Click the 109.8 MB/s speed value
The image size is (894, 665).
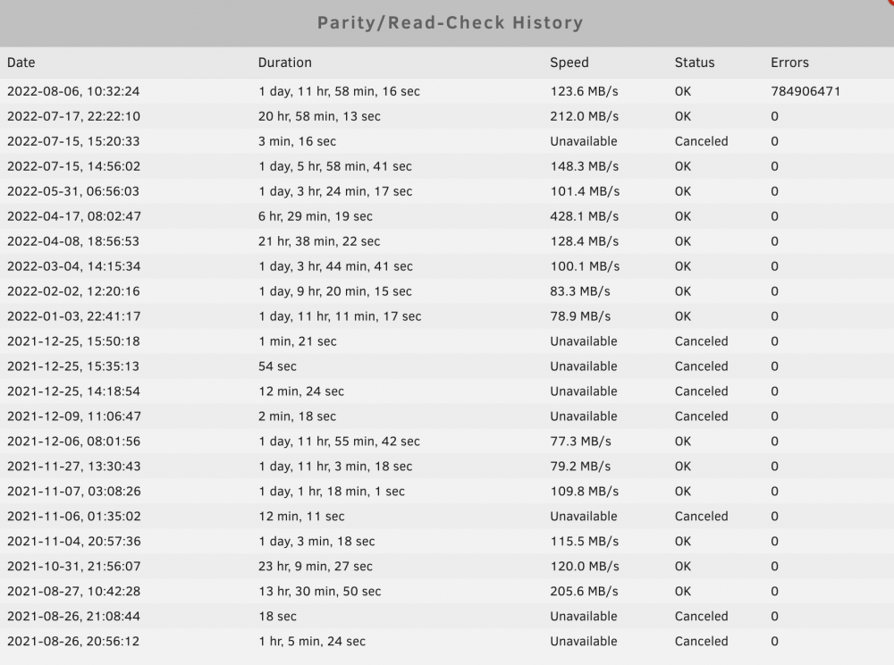584,492
